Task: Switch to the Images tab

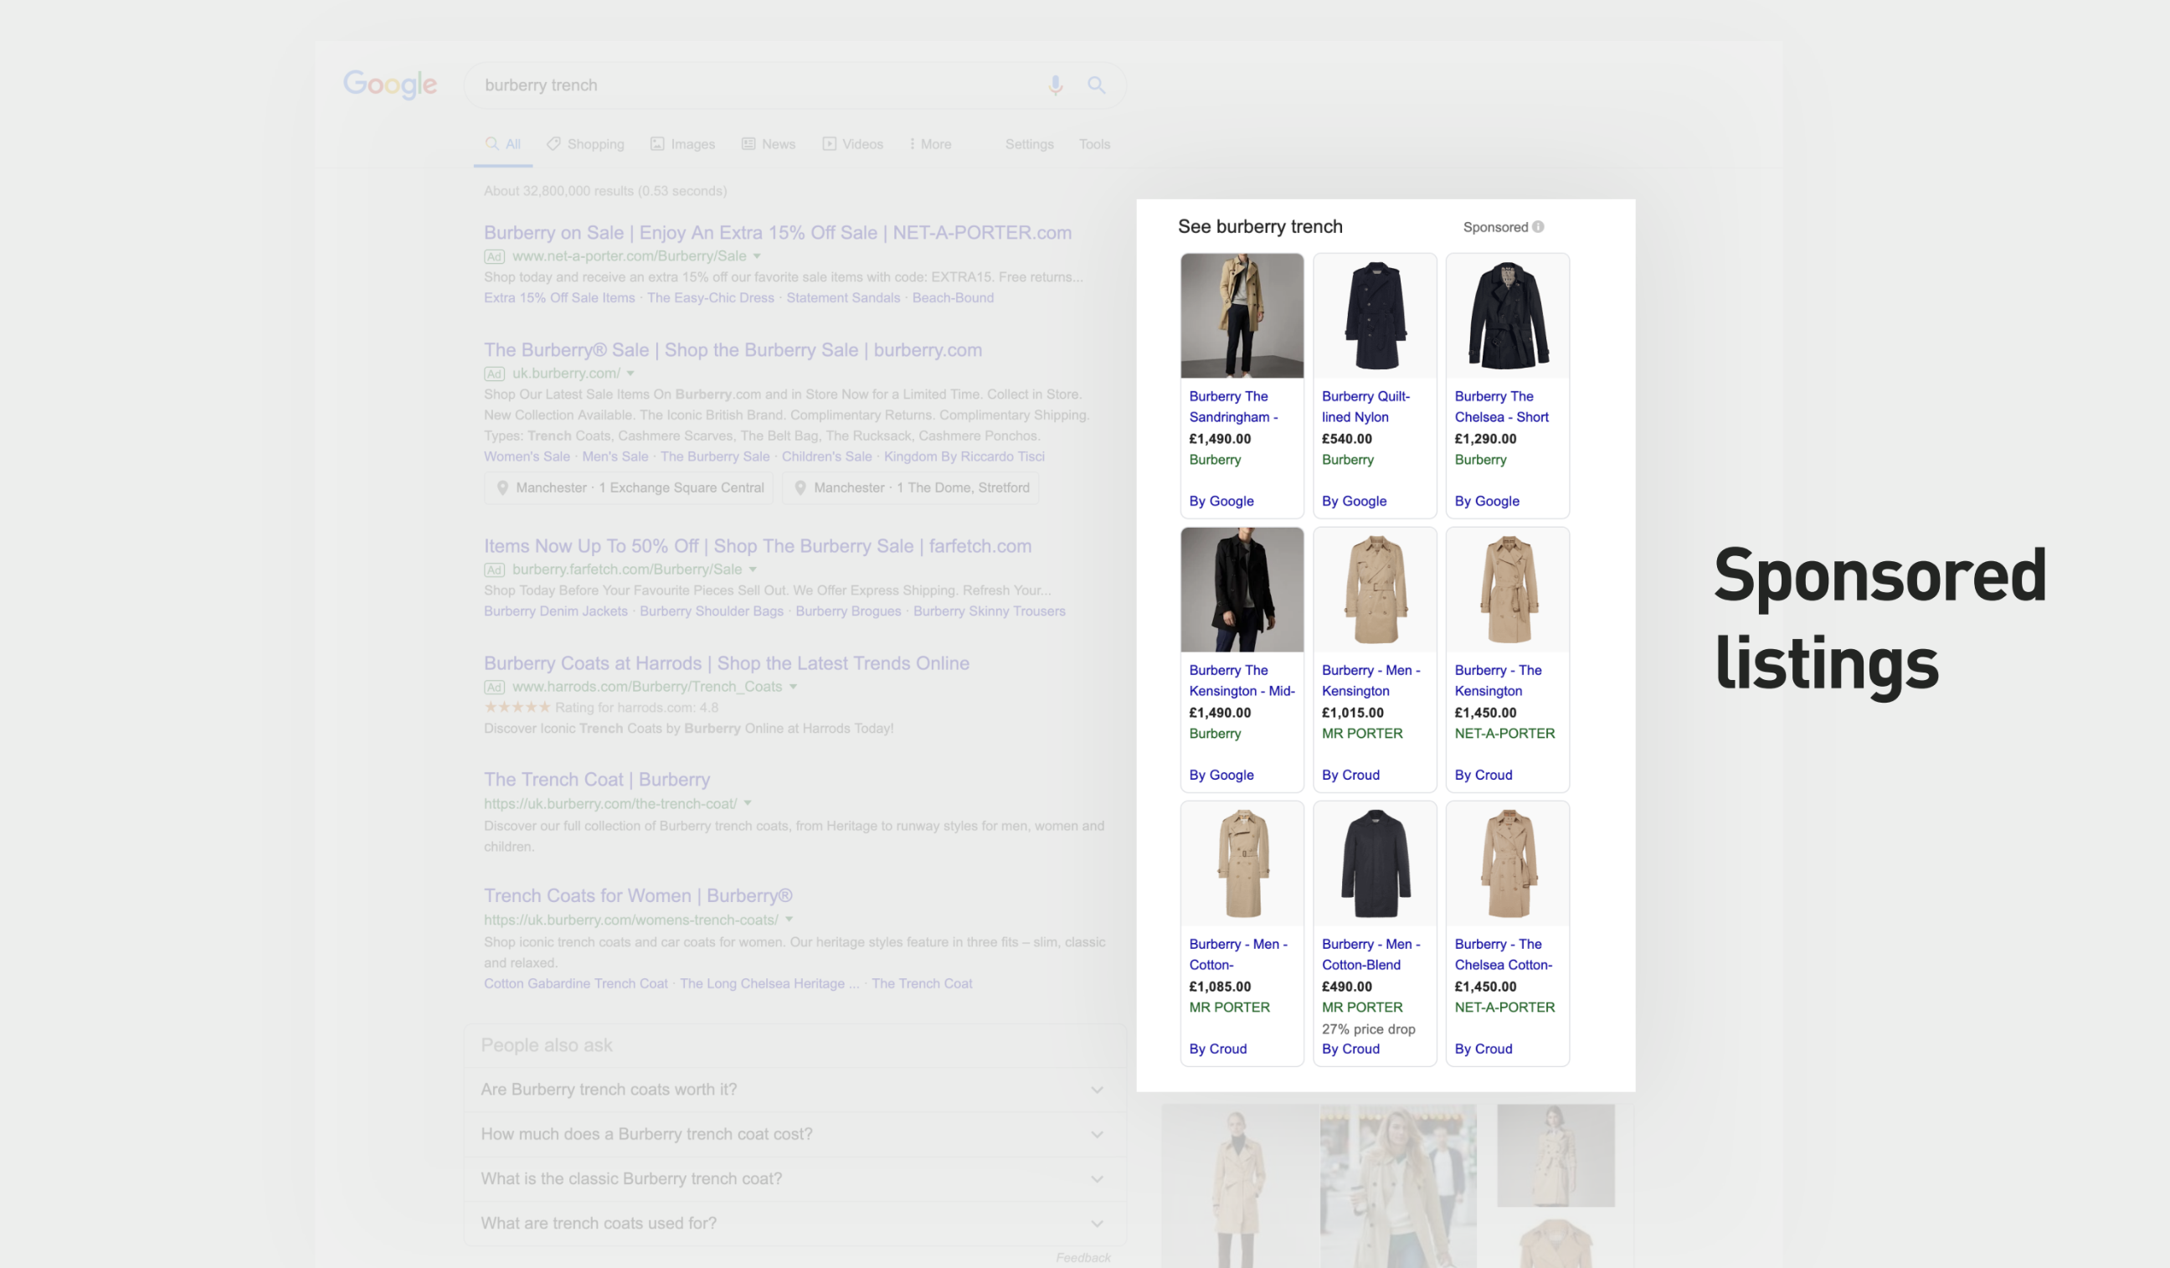Action: pyautogui.click(x=683, y=144)
